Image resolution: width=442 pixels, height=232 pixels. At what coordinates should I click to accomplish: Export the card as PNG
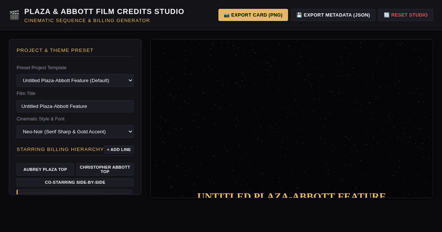[x=253, y=15]
